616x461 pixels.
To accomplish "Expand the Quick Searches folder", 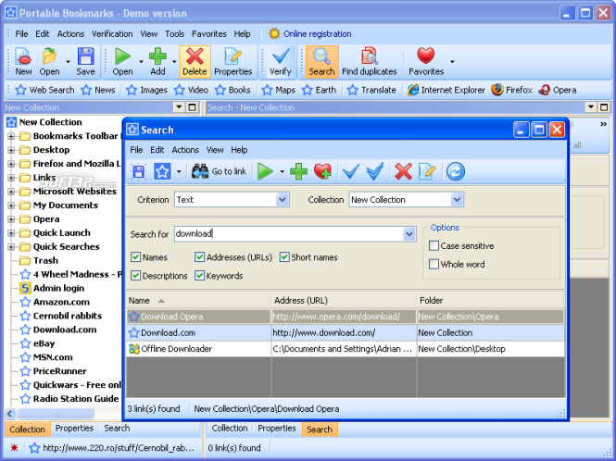I will point(11,247).
